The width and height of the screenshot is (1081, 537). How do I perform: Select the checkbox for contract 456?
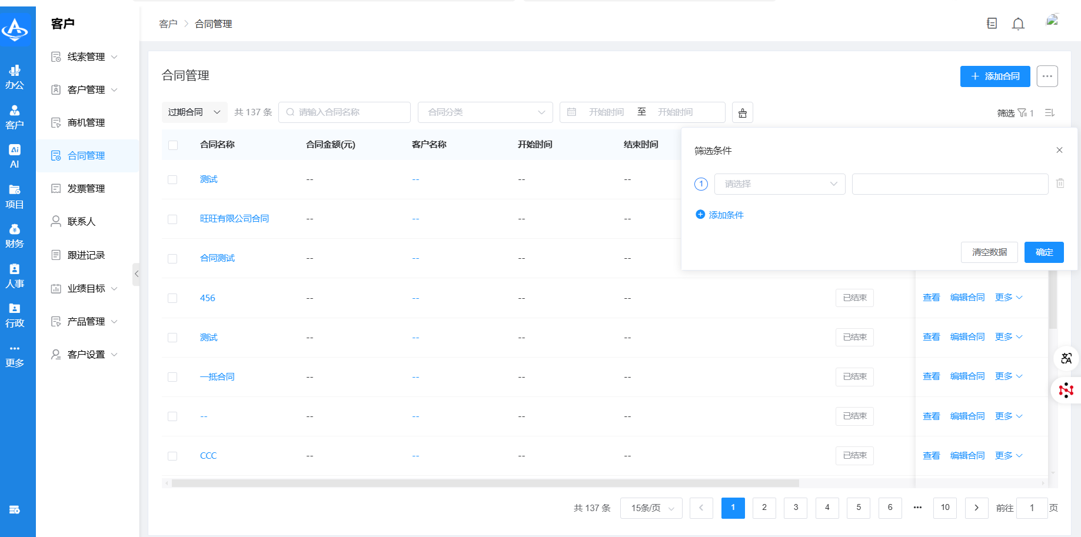point(172,298)
